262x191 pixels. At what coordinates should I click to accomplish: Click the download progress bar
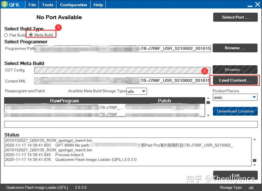(131, 124)
